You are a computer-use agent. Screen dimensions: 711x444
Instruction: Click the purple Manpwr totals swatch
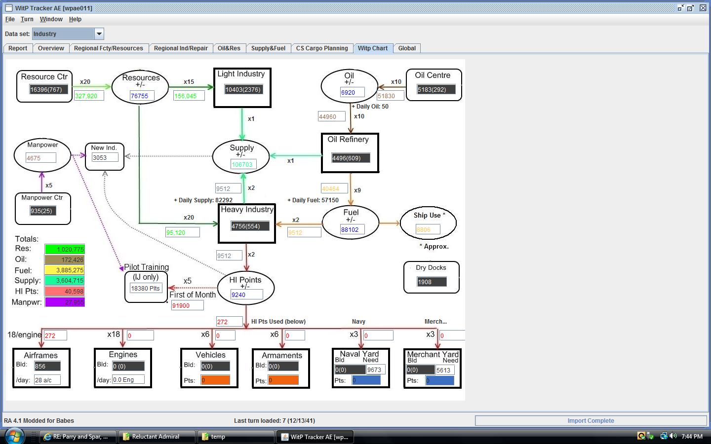(x=65, y=302)
